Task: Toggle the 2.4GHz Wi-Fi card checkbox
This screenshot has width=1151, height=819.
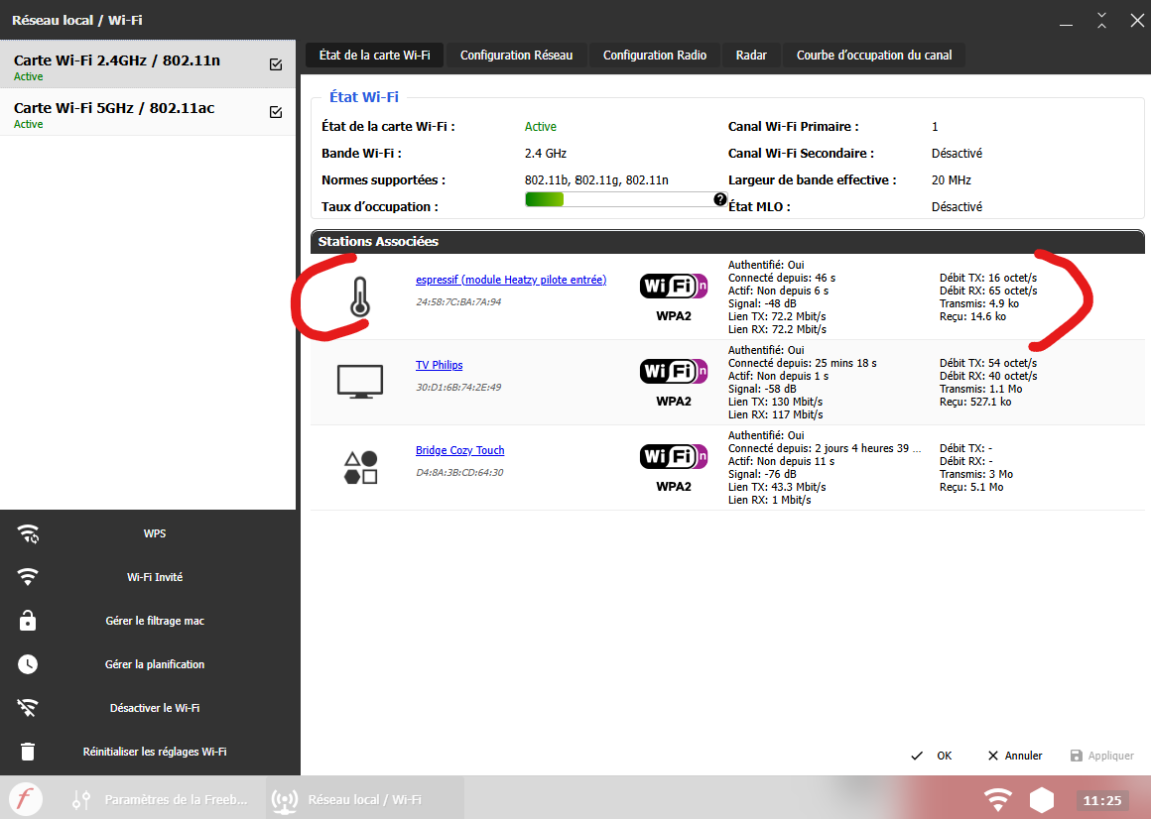Action: click(276, 64)
